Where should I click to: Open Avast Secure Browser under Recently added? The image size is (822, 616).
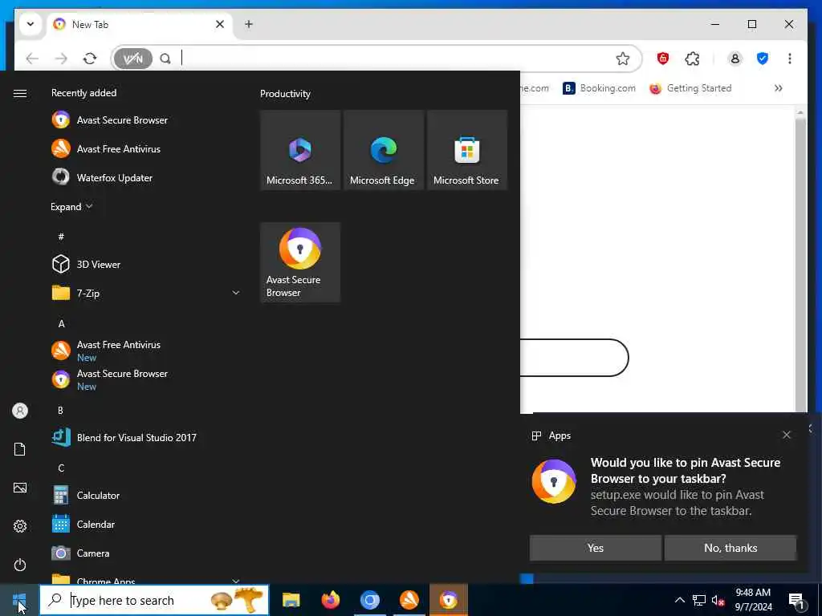pos(146,120)
